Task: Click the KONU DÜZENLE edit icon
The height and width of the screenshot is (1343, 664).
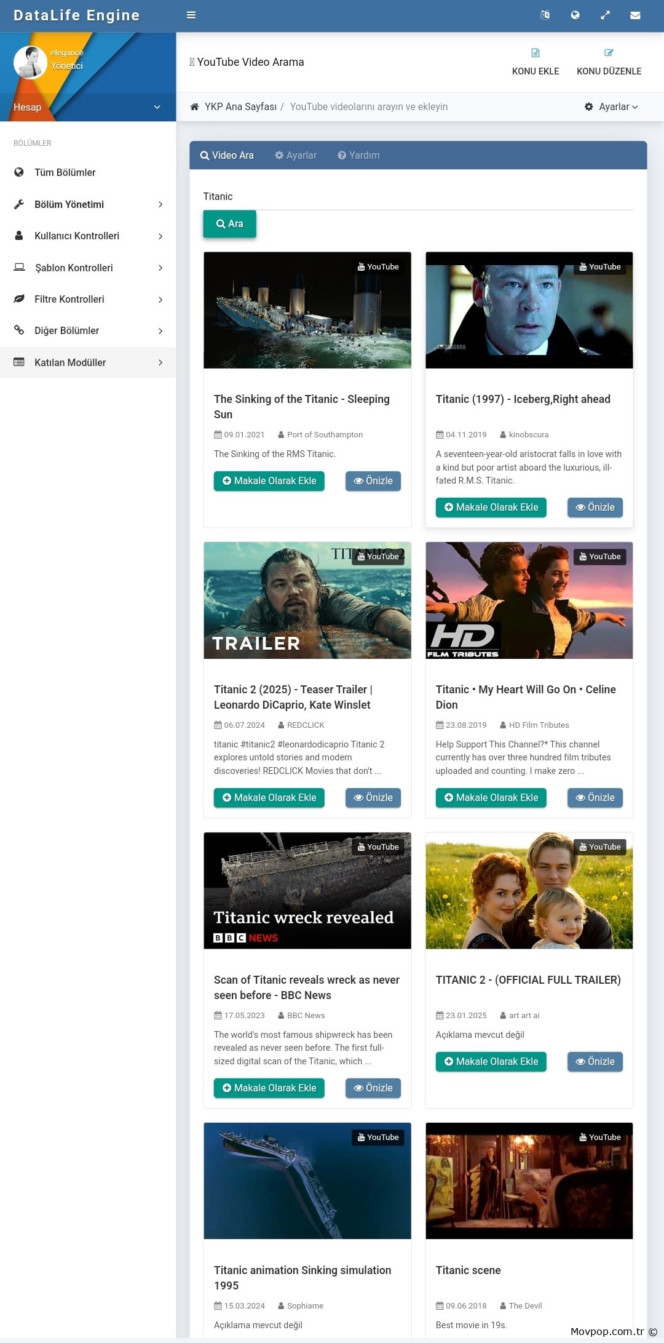Action: [x=609, y=53]
